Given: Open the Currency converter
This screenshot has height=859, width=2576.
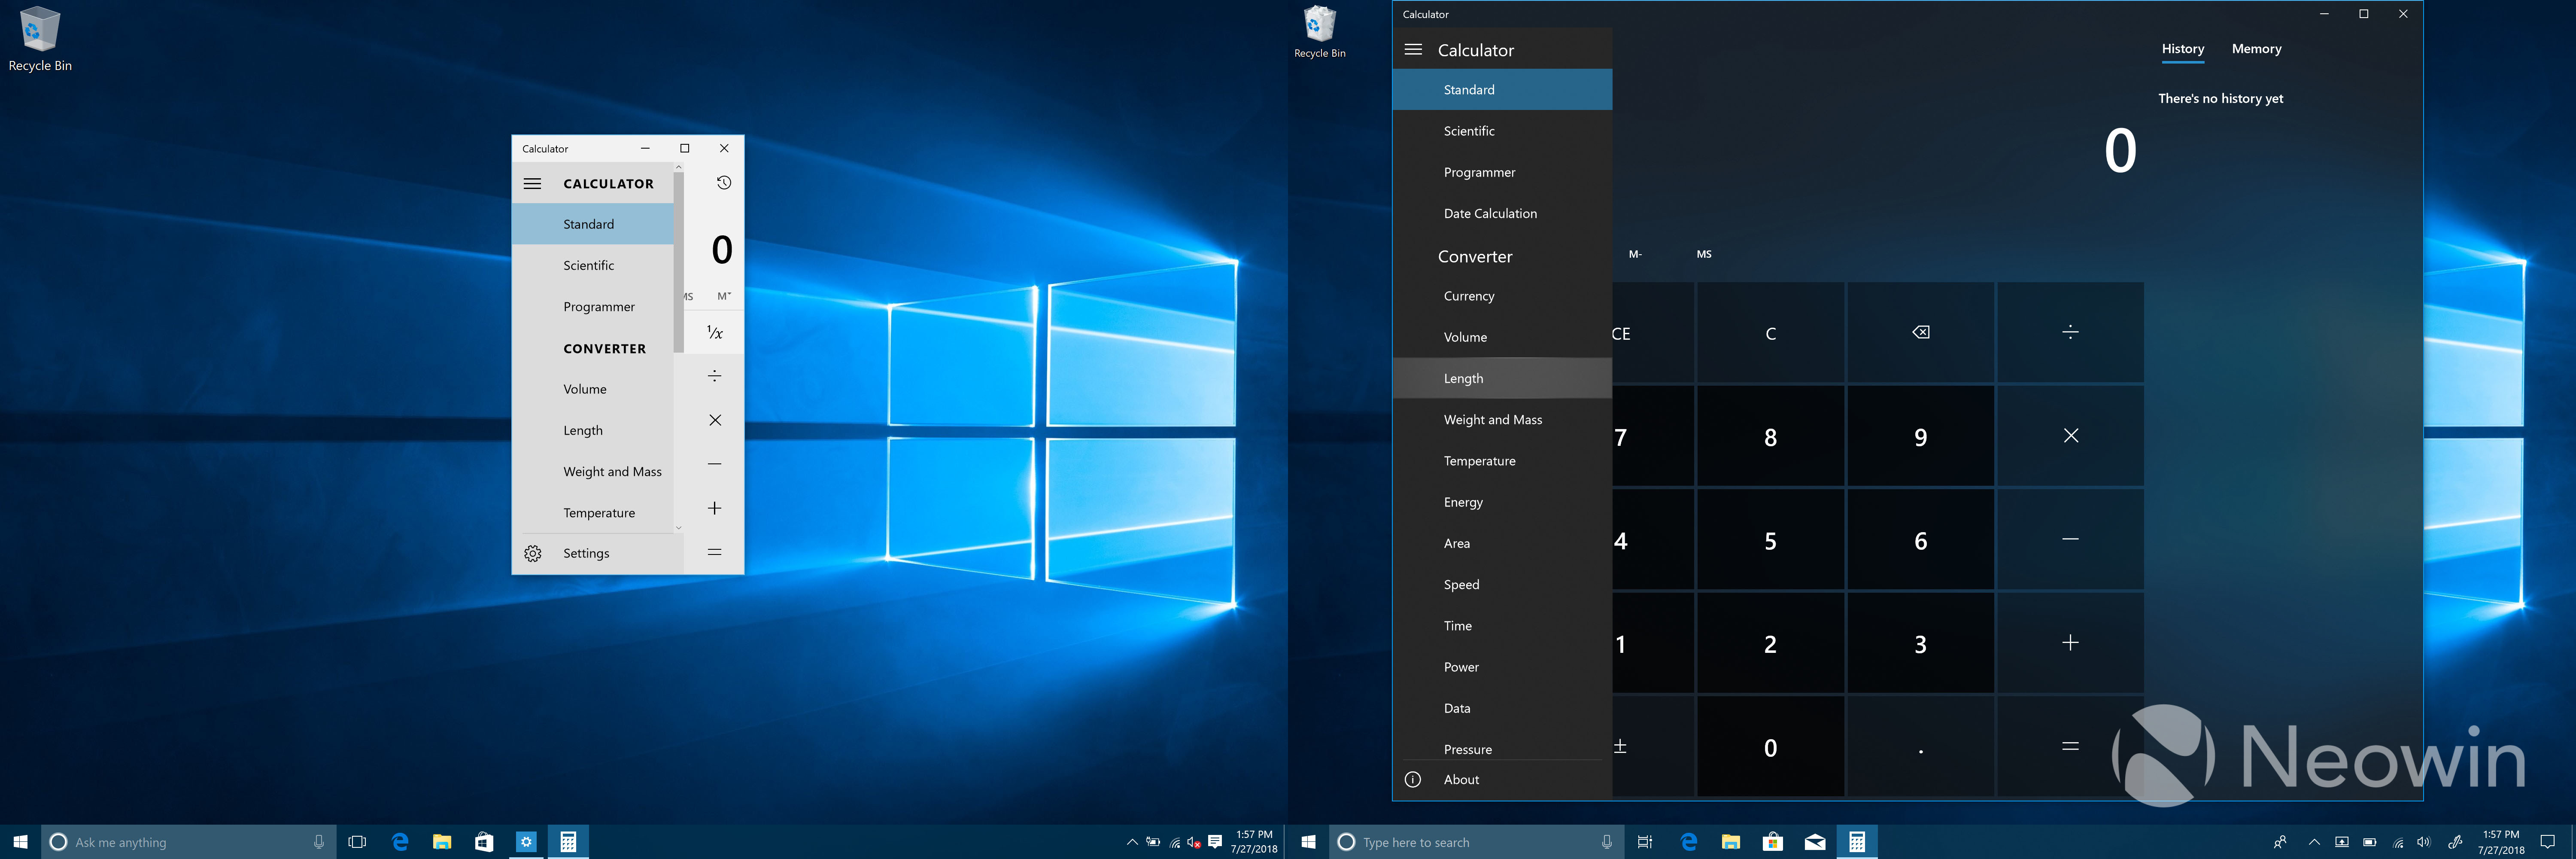Looking at the screenshot, I should (x=1469, y=296).
